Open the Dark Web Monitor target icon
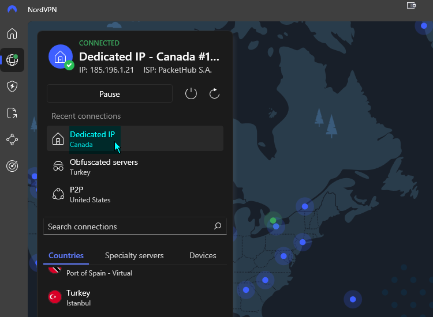This screenshot has height=317, width=433. point(12,166)
